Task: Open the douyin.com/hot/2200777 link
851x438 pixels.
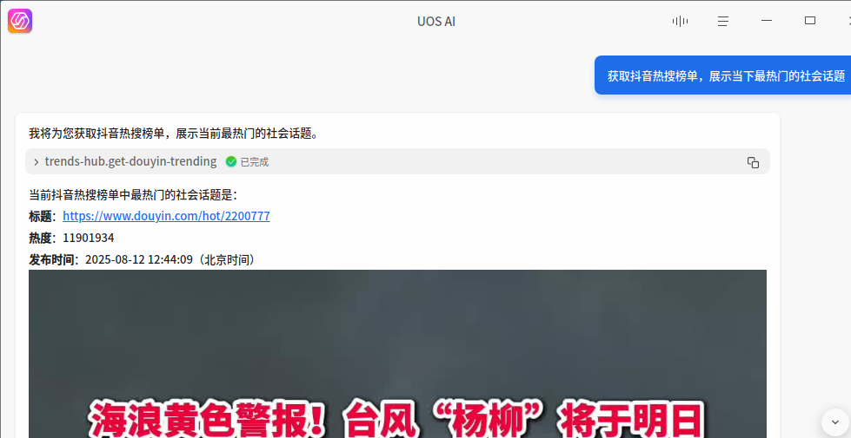Action: (x=166, y=216)
